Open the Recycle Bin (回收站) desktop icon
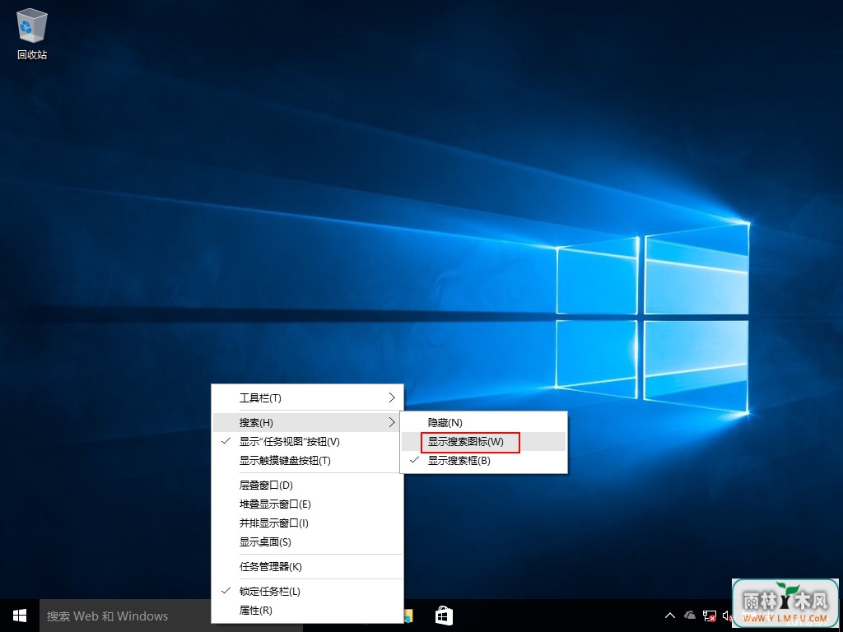The image size is (843, 632). (32, 33)
